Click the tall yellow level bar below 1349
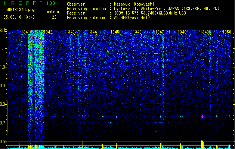Image resolution: width=235 pixels, height=149 pixels. pos(202,145)
